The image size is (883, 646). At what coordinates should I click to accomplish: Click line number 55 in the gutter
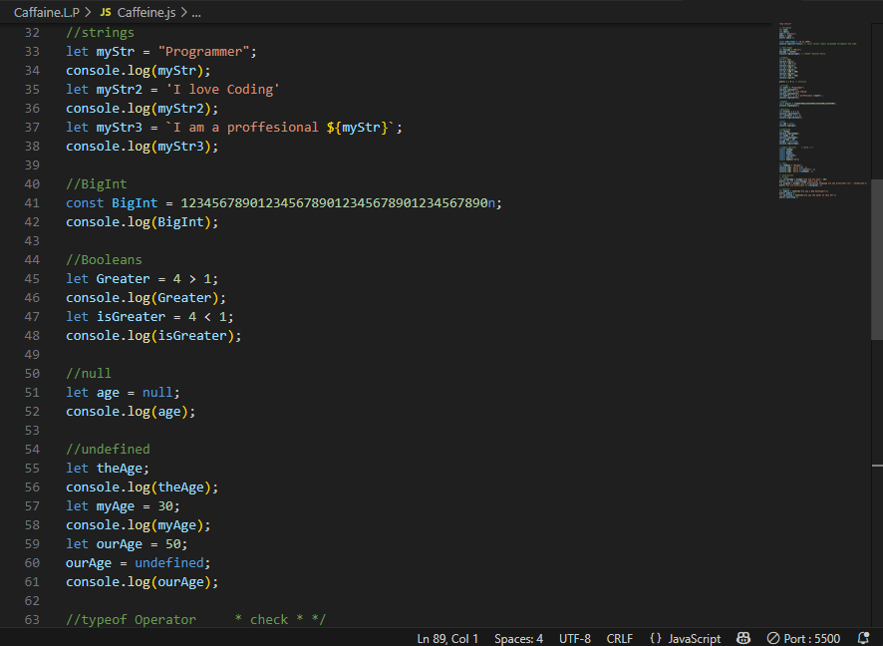32,469
